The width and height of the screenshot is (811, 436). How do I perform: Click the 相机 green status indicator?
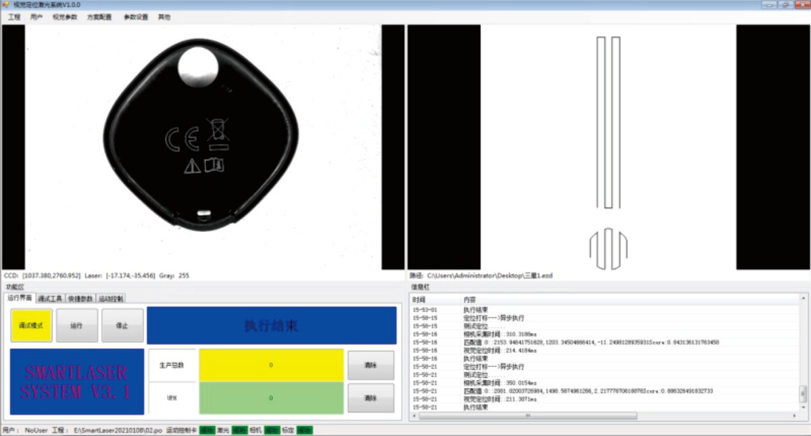pos(272,430)
